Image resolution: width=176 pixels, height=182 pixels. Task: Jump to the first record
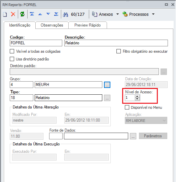click(x=32, y=14)
